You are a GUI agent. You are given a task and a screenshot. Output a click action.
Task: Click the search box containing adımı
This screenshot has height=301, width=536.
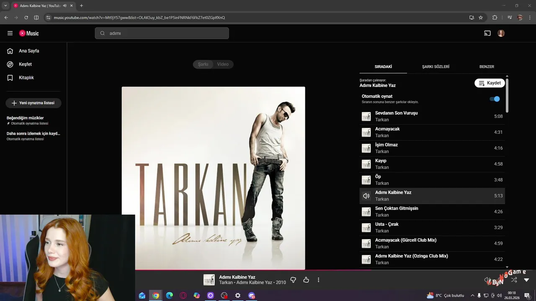tap(162, 33)
